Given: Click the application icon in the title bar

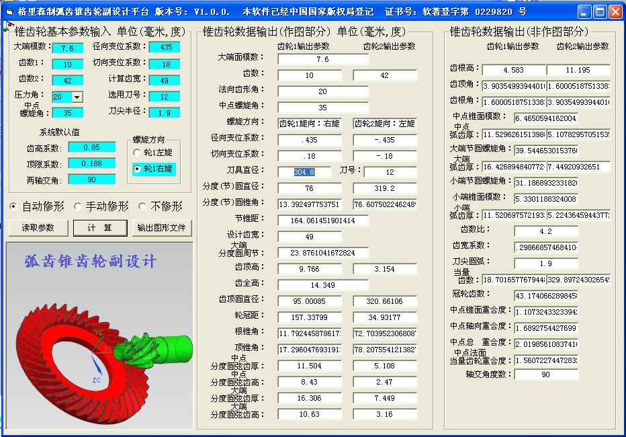Looking at the screenshot, I should pyautogui.click(x=9, y=11).
